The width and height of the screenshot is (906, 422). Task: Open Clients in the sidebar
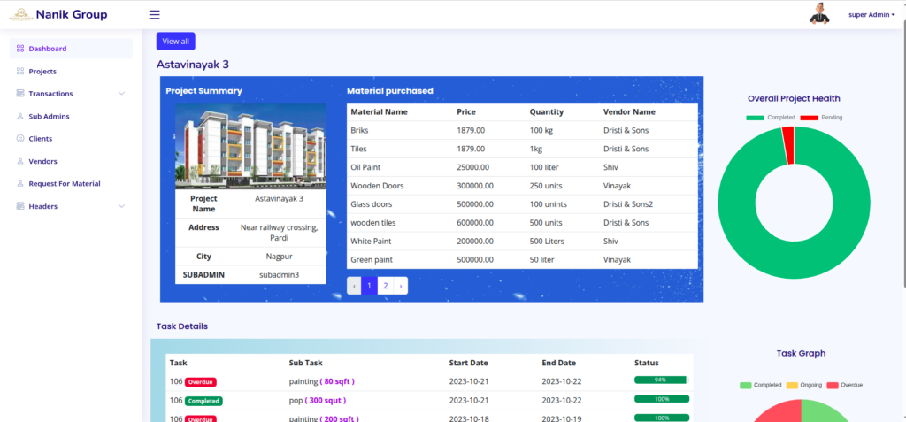coord(71,139)
